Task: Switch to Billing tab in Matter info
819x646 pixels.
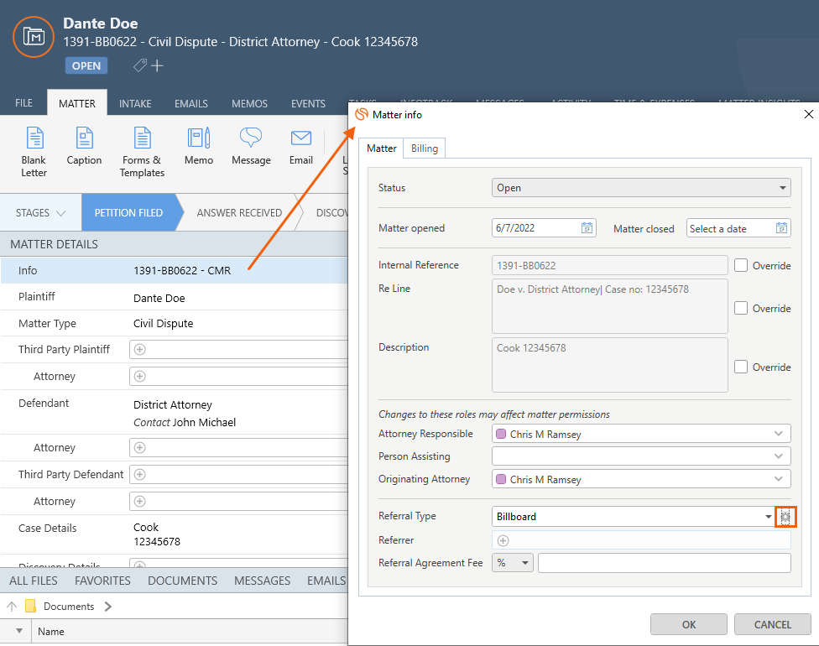Action: coord(425,148)
